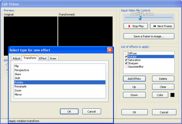Close the Select type for new effect dialog

[x=110, y=50]
